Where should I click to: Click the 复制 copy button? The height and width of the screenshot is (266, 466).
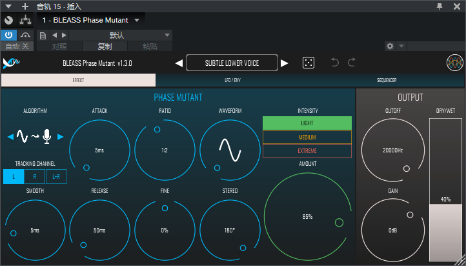click(x=105, y=46)
